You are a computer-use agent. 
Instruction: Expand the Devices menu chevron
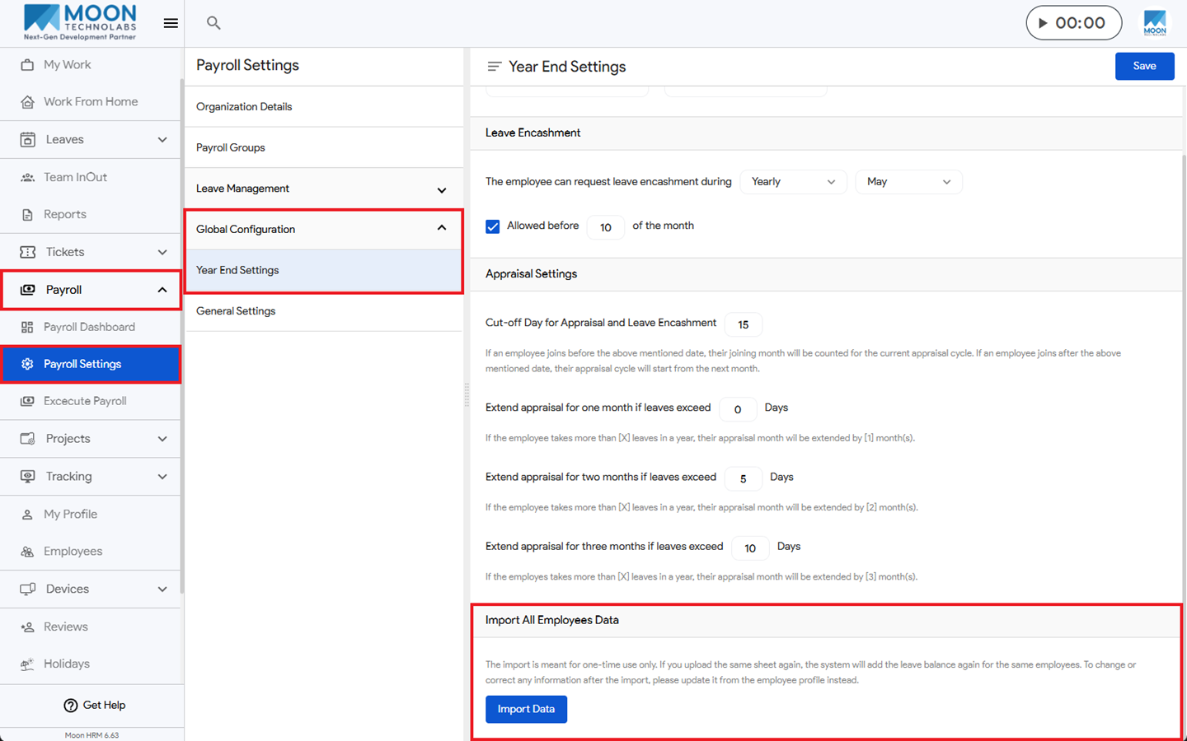tap(162, 590)
